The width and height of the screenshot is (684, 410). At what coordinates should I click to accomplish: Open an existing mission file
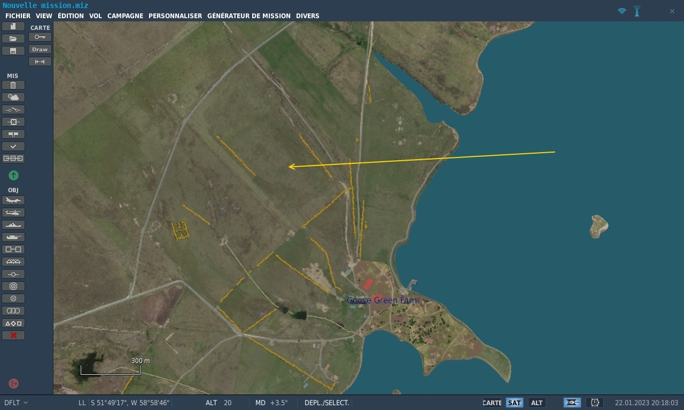point(13,38)
